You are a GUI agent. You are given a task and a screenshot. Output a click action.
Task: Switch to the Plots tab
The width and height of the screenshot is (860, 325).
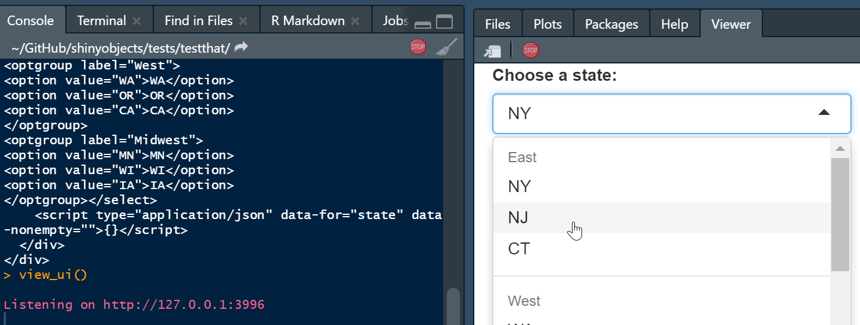(x=547, y=24)
